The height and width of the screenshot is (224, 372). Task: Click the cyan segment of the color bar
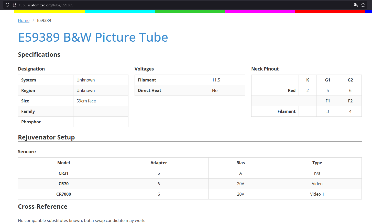pos(120,11)
